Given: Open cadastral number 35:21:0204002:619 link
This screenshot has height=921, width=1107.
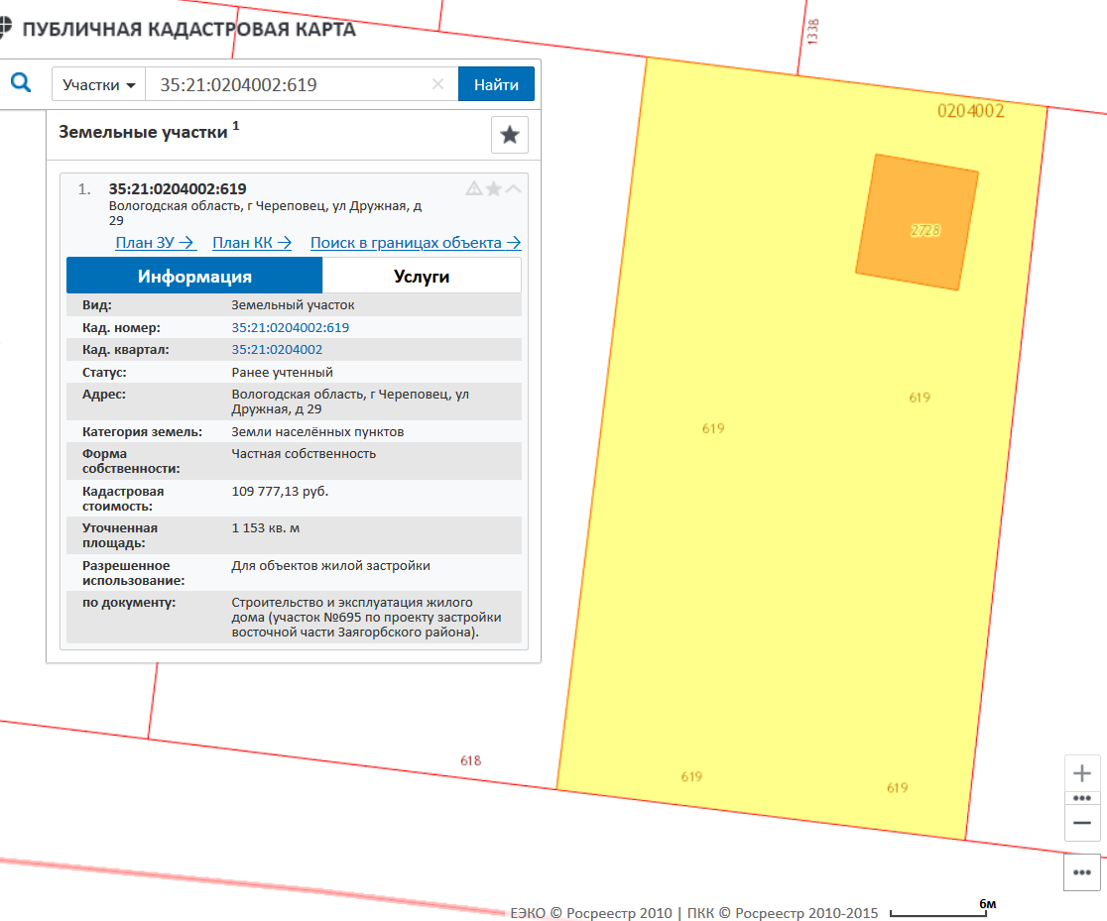Looking at the screenshot, I should pyautogui.click(x=290, y=327).
